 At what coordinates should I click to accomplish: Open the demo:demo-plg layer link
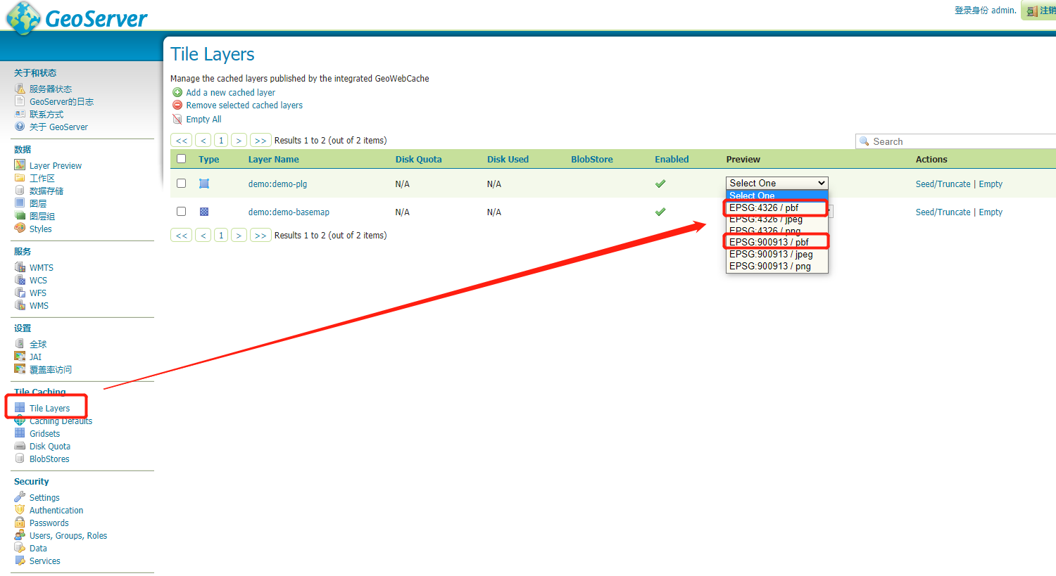click(x=277, y=184)
